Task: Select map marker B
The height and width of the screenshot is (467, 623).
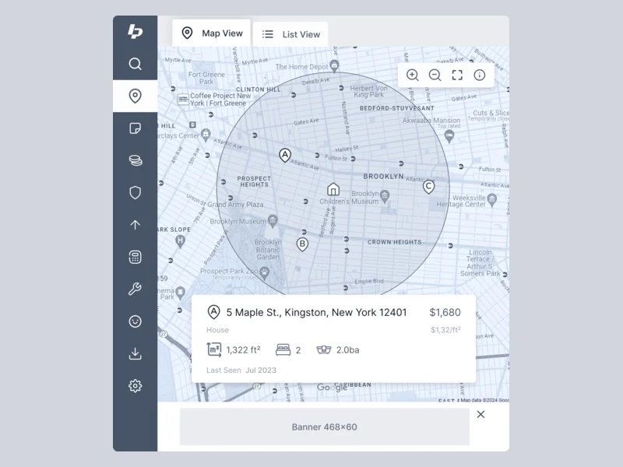Action: [302, 244]
